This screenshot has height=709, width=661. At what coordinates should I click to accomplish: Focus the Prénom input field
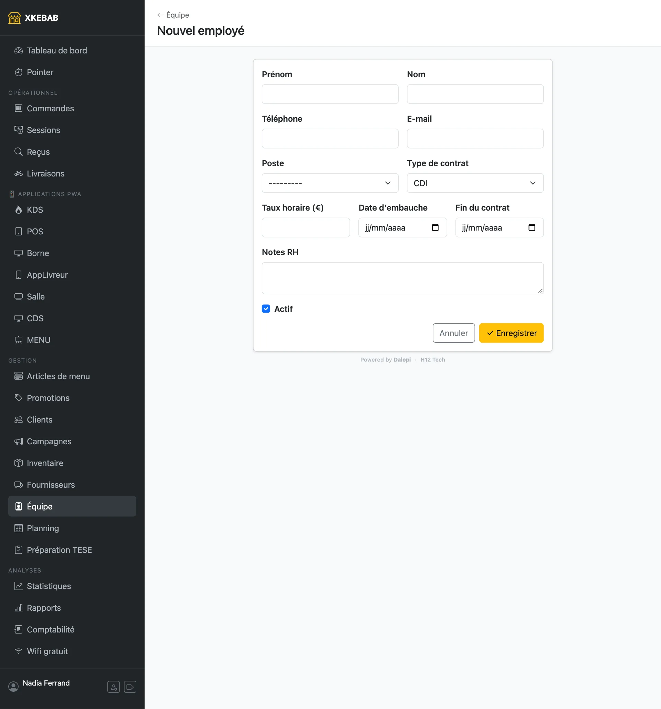(330, 94)
